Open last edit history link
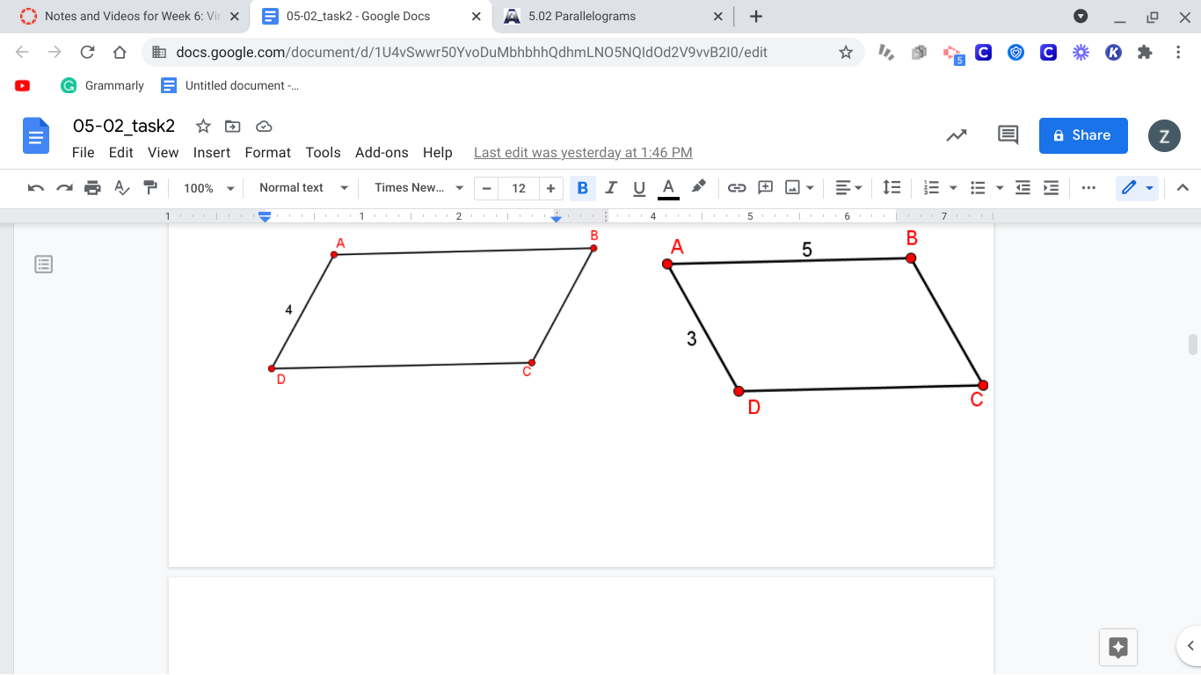1201x675 pixels. click(583, 153)
